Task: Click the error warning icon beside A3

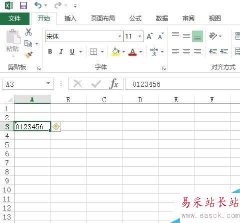Action: 56,126
